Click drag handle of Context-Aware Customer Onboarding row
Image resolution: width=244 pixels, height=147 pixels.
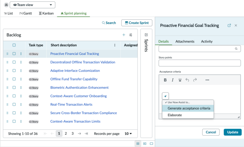pos(7,96)
